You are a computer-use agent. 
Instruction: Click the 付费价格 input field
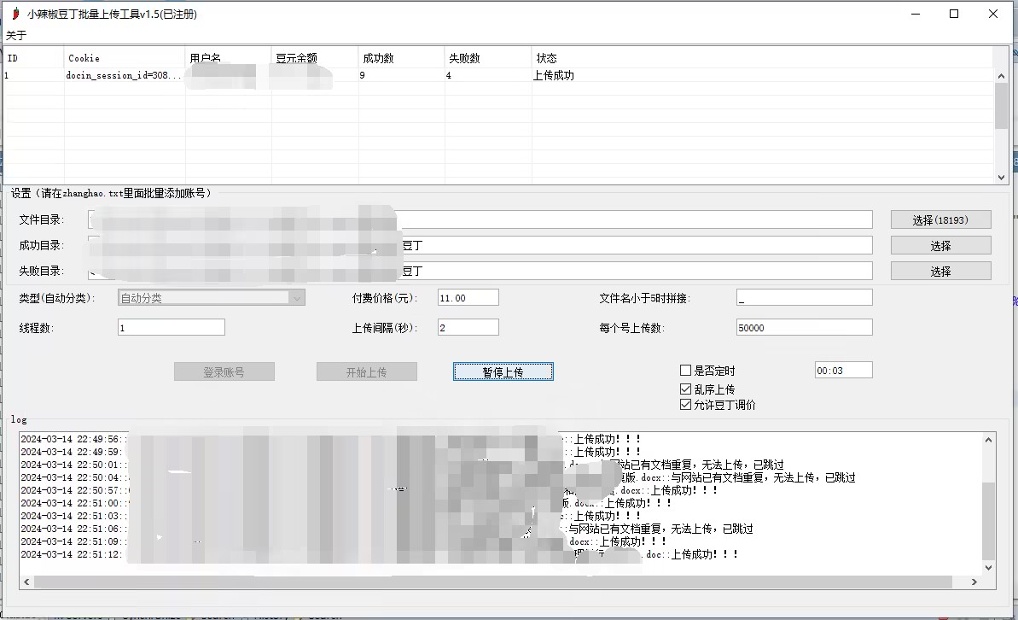coord(468,298)
